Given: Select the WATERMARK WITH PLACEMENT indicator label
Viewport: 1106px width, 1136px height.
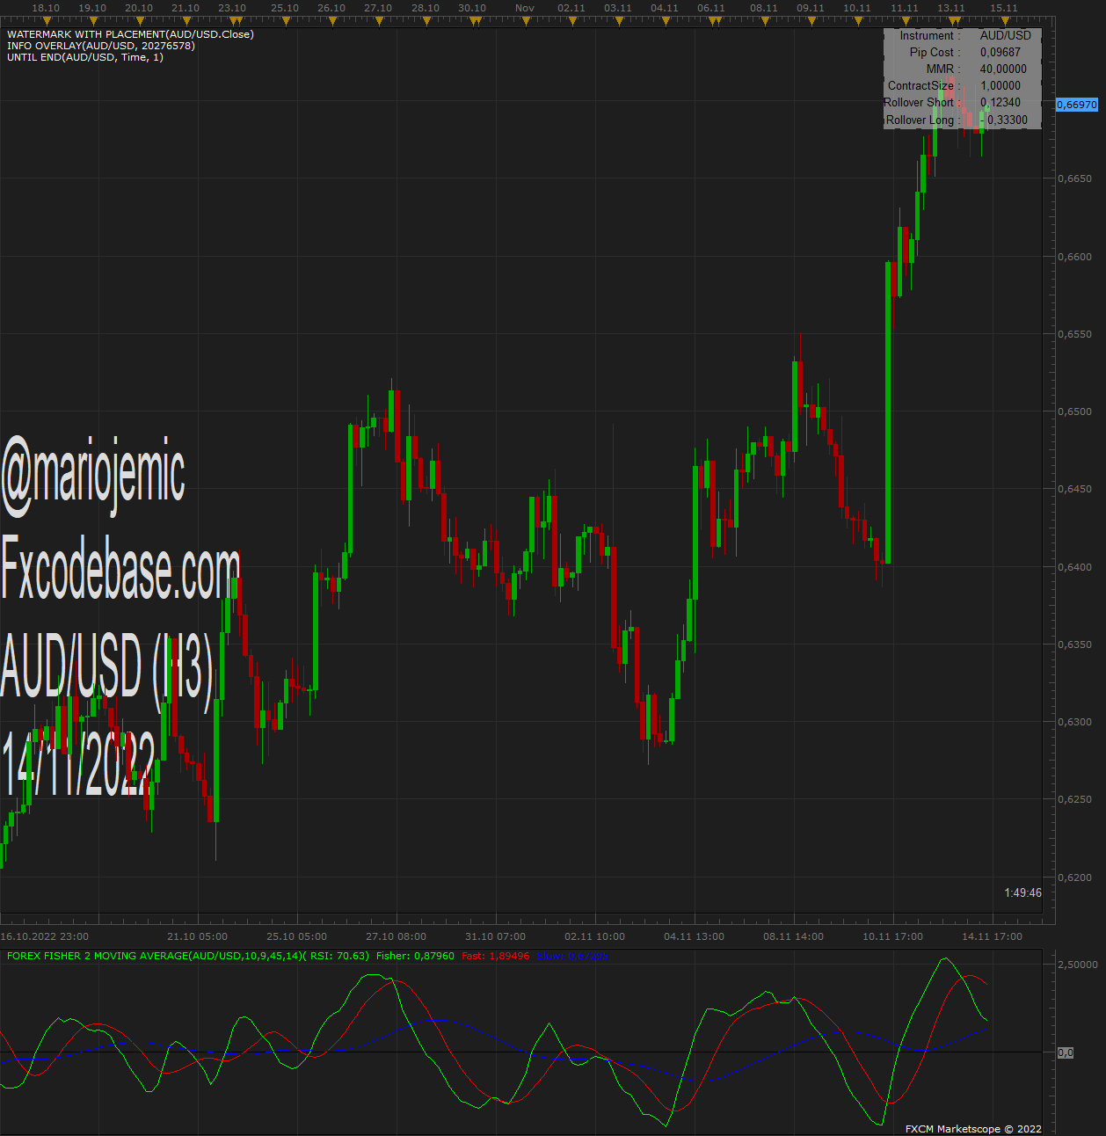Looking at the screenshot, I should (x=130, y=34).
